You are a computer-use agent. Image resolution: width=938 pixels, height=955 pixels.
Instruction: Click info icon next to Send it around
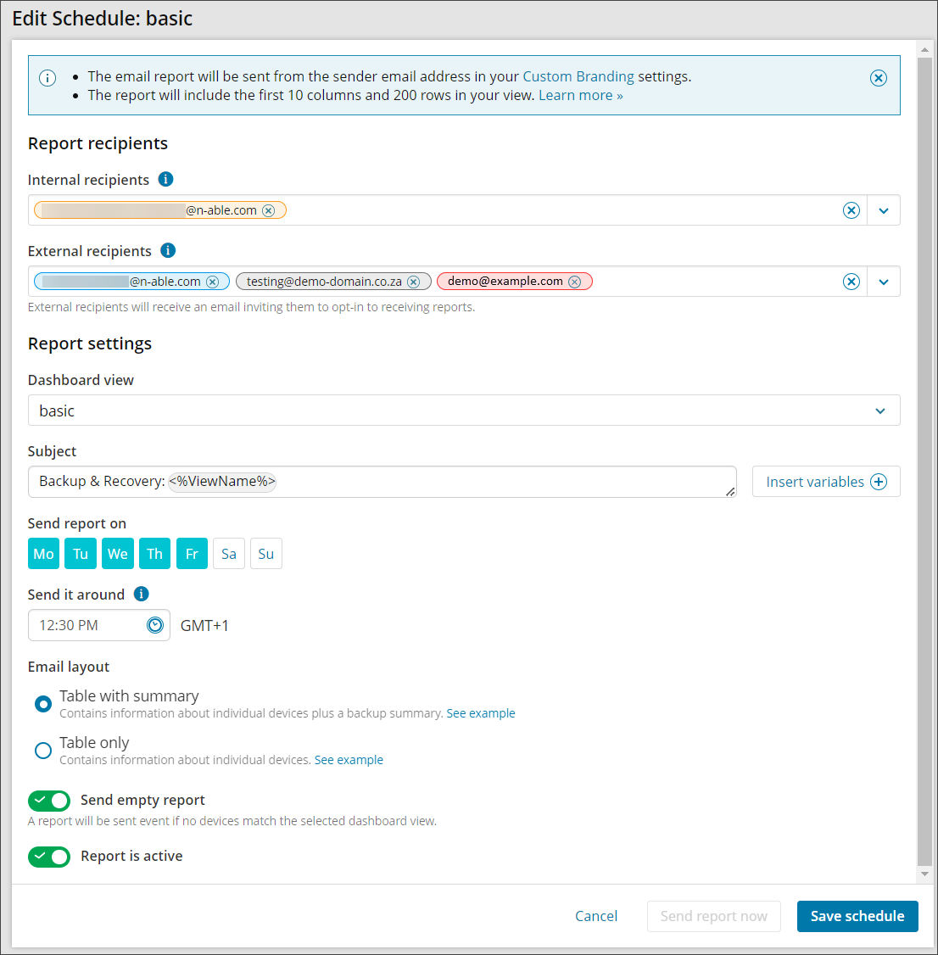pyautogui.click(x=142, y=594)
